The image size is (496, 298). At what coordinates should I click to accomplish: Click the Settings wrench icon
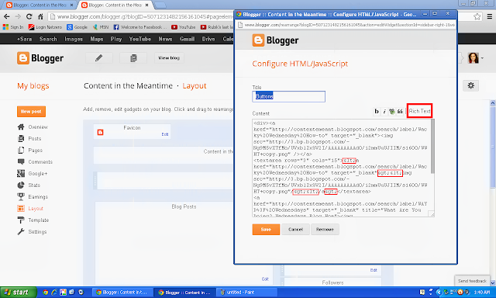tap(21, 232)
